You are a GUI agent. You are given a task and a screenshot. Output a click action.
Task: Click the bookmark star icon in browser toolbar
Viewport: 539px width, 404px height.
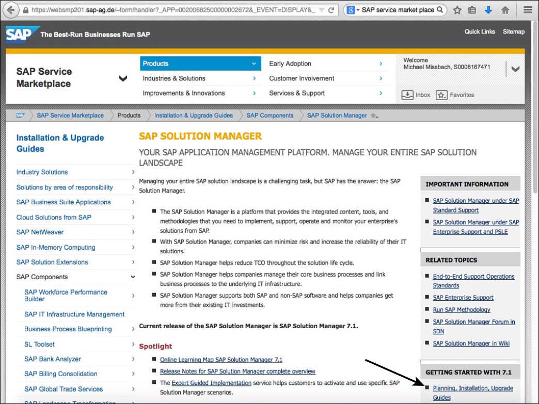[x=457, y=10]
